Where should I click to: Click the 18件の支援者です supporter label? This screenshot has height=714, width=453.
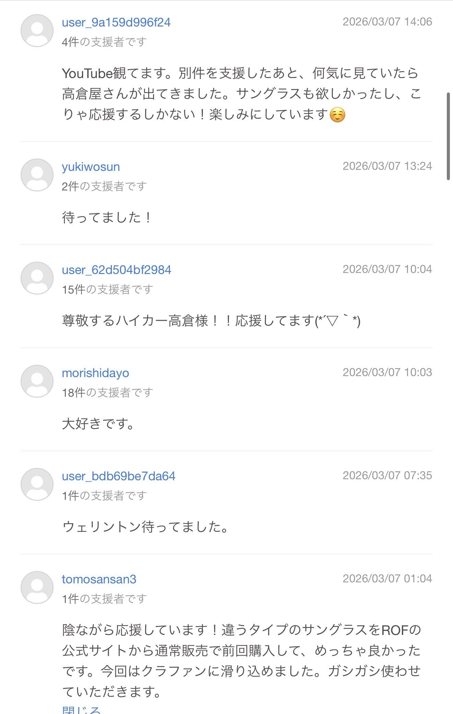pos(107,393)
